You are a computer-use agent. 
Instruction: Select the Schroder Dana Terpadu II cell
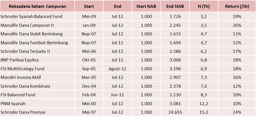[25, 51]
